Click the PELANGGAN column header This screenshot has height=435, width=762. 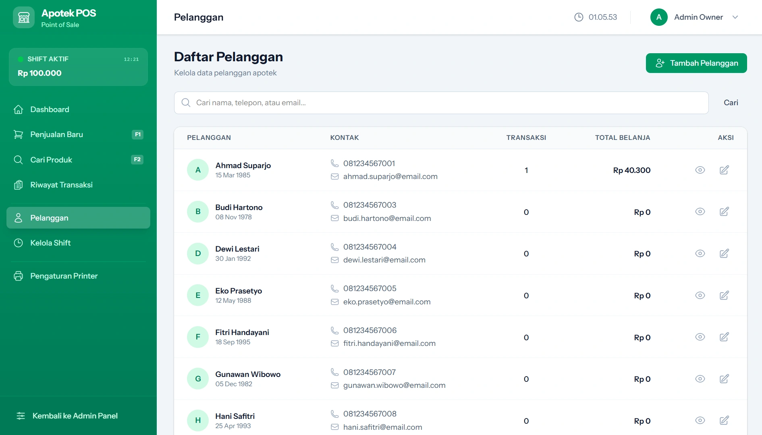coord(209,138)
